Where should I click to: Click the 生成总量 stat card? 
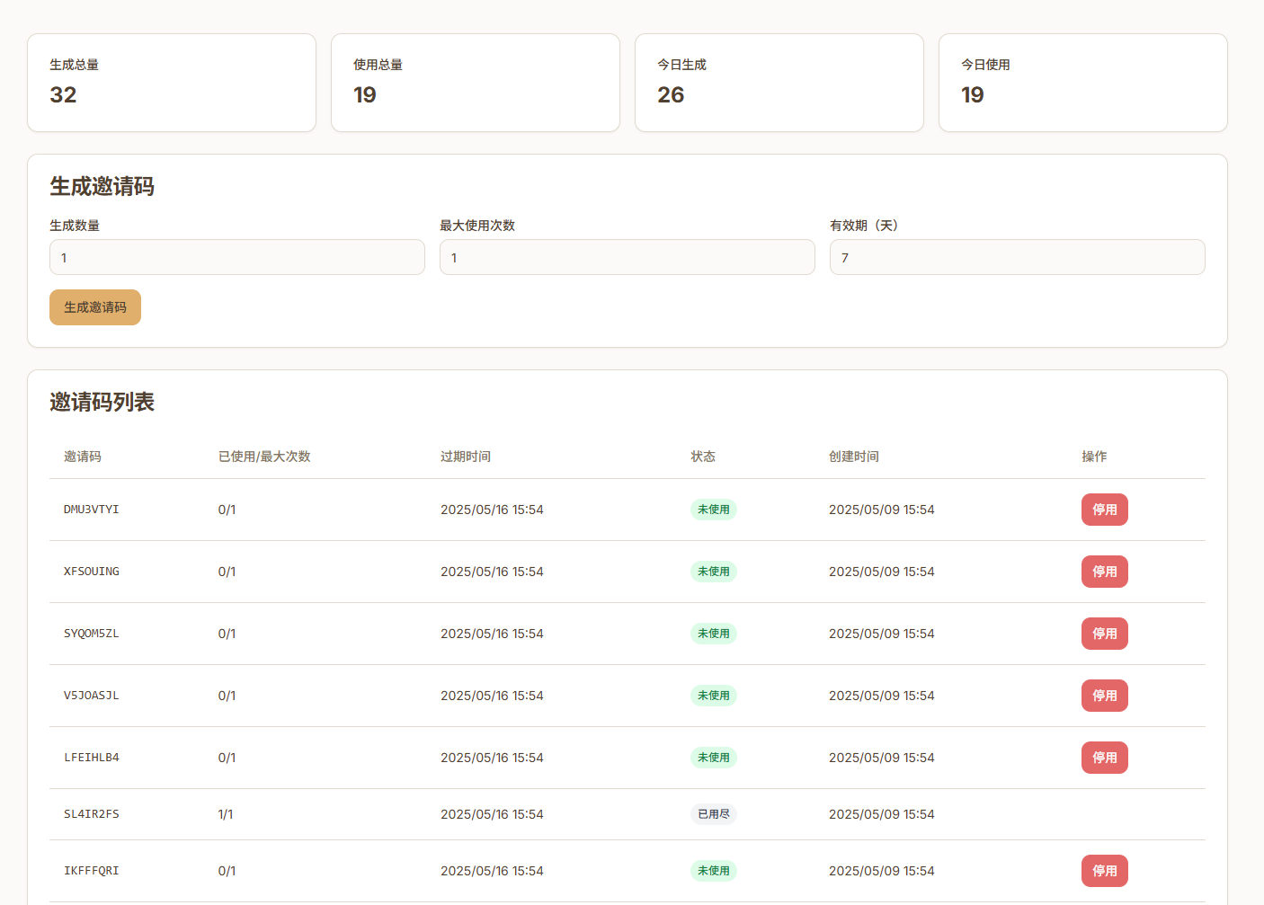tap(172, 83)
